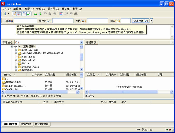Open the Site Manager icon
Screen dimensions: 175x133
click(x=5, y=14)
